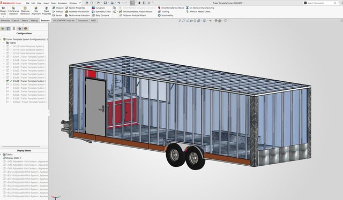Open the Sustainability tool
This screenshot has height=200, width=343.
166,16
